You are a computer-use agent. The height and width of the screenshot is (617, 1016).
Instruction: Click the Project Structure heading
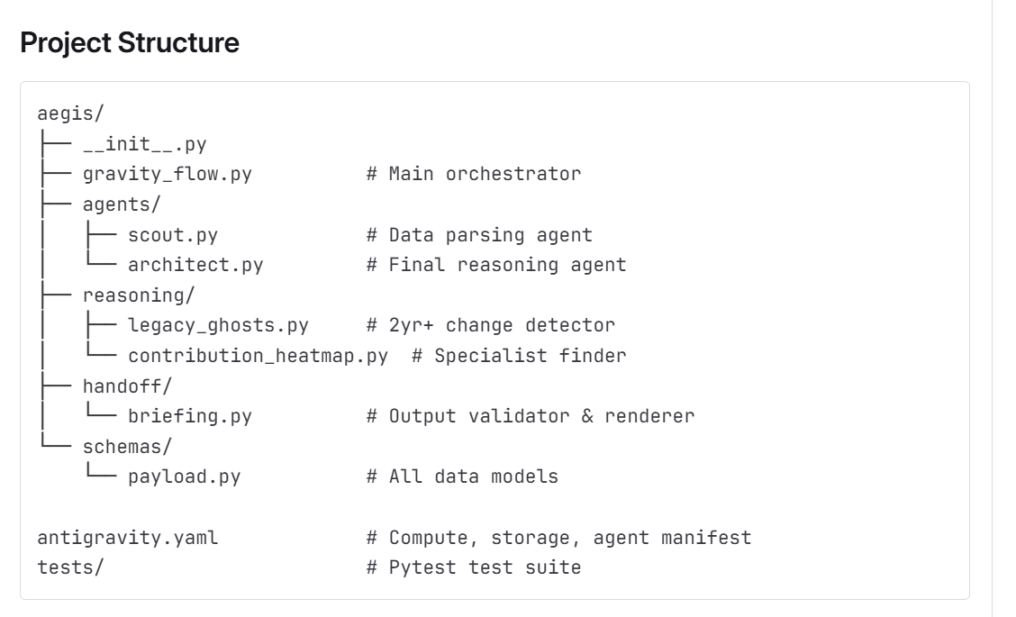130,43
